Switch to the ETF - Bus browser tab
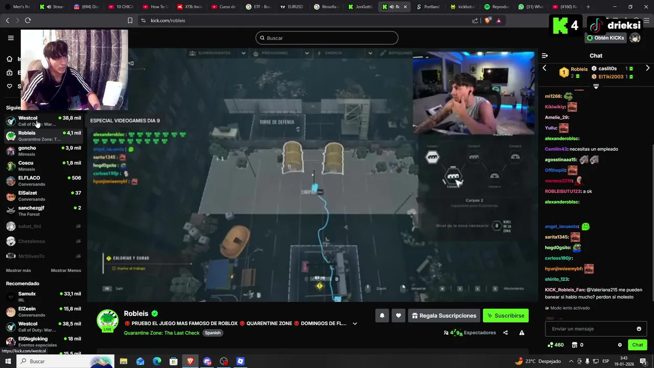This screenshot has width=654, height=368. (x=258, y=7)
